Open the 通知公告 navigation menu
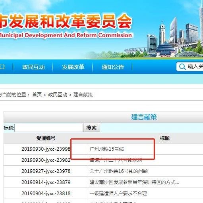 (113, 67)
